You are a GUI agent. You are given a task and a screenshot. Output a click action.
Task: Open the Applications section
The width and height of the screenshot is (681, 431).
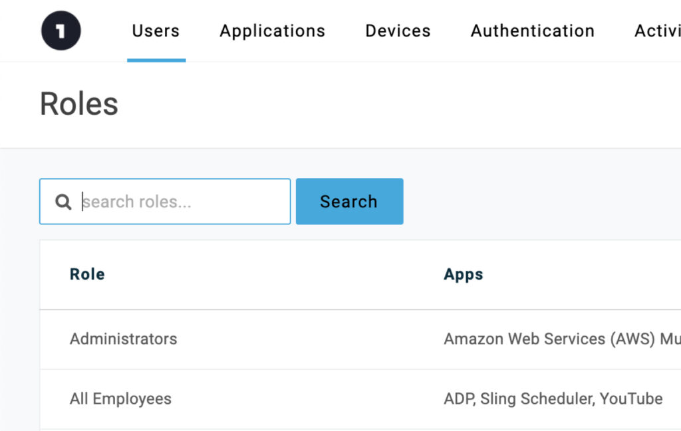[x=271, y=31]
